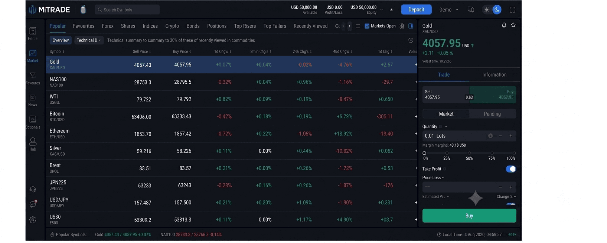Open the support headset icon
This screenshot has width=607, height=243.
click(33, 190)
